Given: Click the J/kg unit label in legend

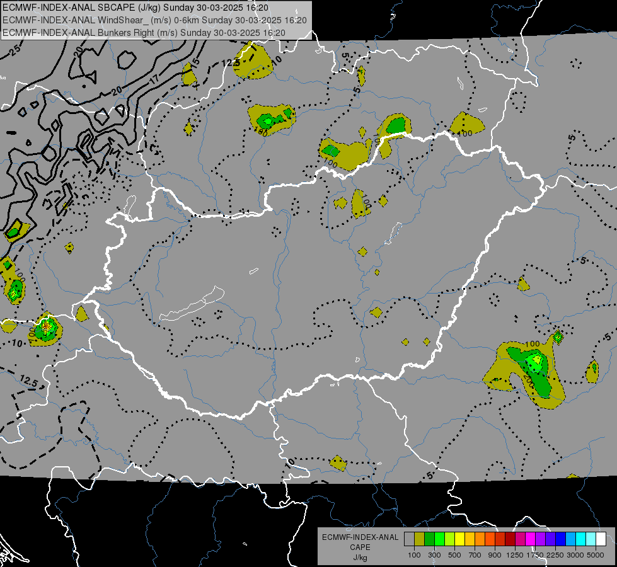Looking at the screenshot, I should 360,558.
